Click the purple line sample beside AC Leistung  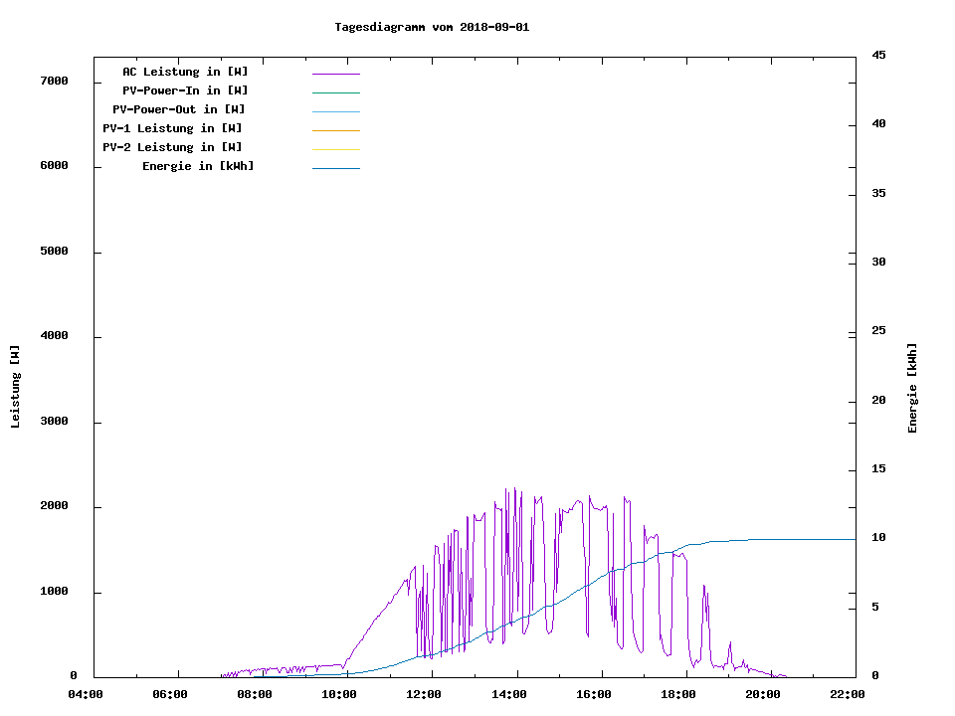point(335,74)
